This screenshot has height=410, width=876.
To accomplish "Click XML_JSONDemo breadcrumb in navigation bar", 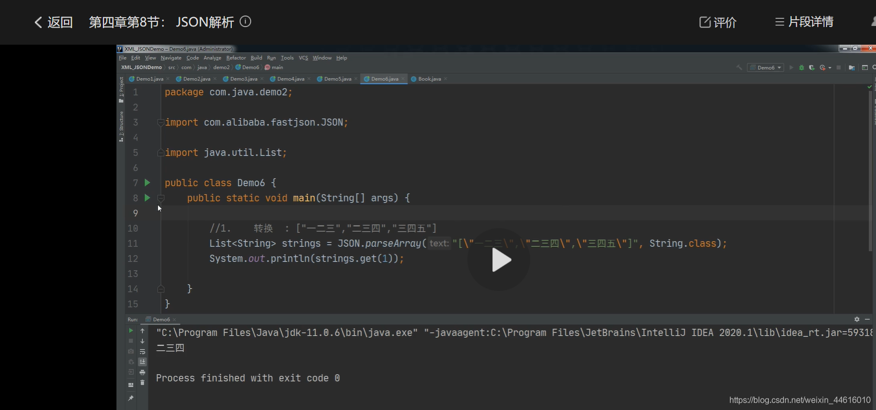I will tap(141, 68).
